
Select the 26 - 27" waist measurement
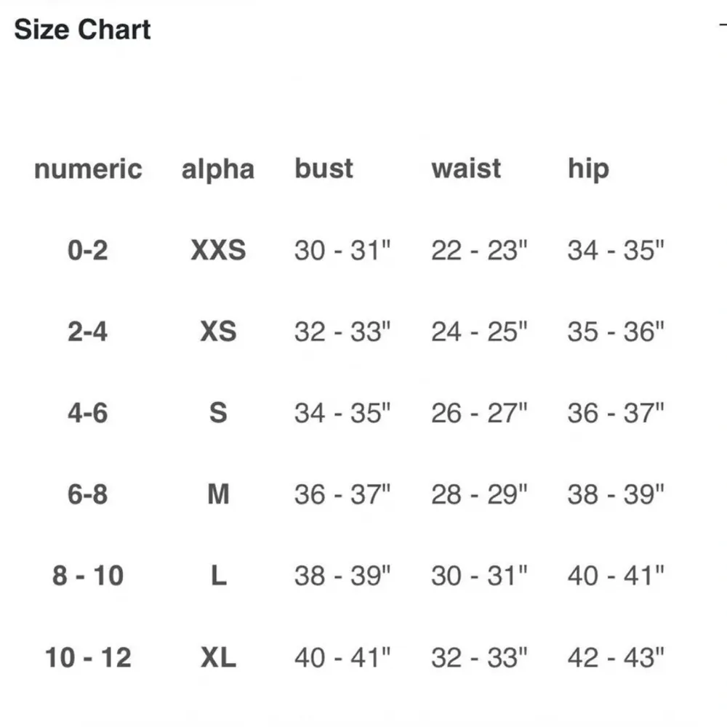coord(479,414)
